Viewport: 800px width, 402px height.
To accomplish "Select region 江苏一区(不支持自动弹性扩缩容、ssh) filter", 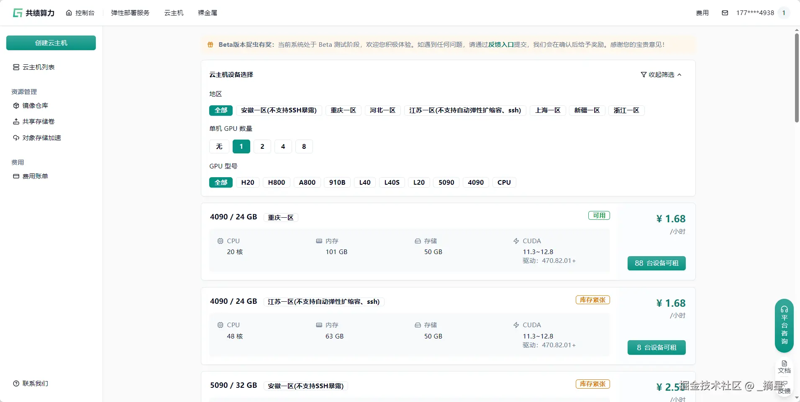I will click(x=465, y=110).
